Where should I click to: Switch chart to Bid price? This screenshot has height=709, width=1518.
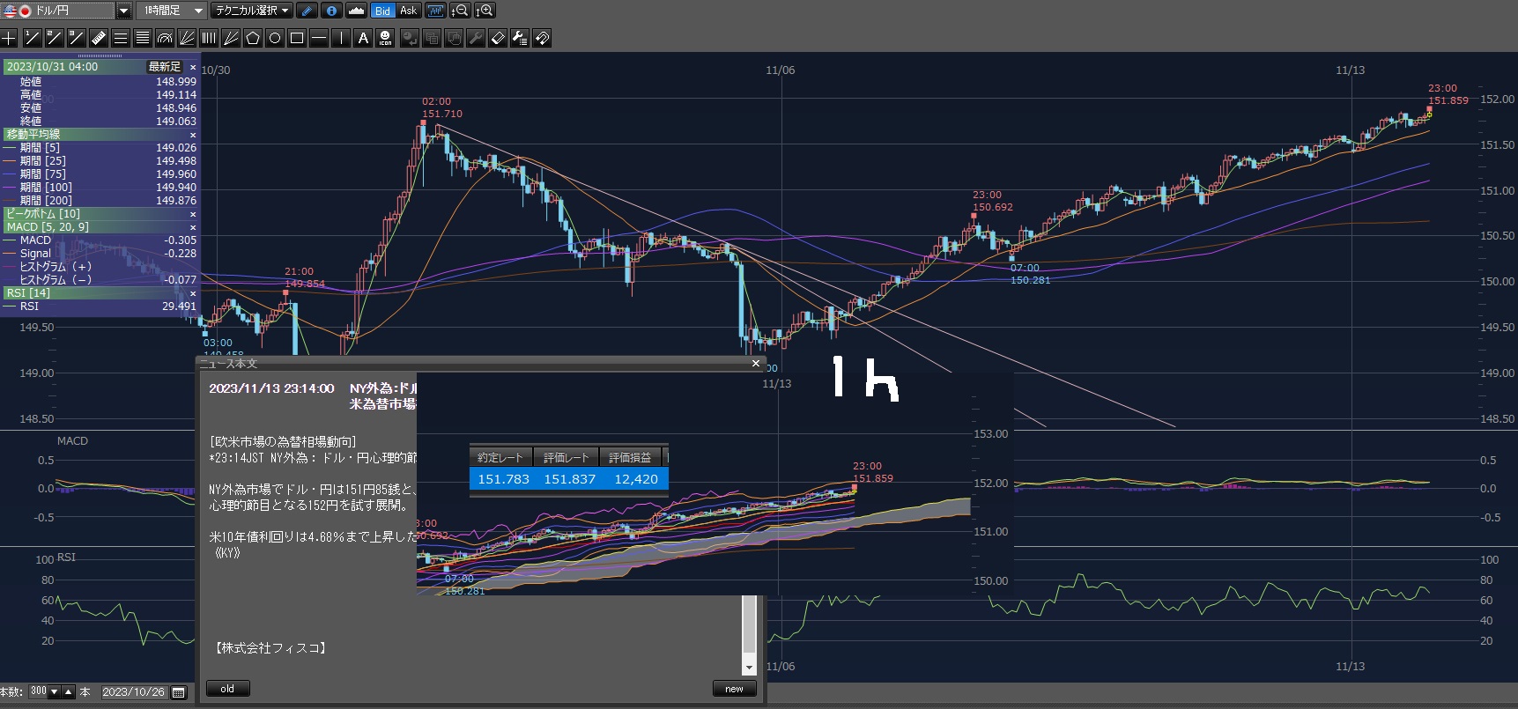[382, 11]
